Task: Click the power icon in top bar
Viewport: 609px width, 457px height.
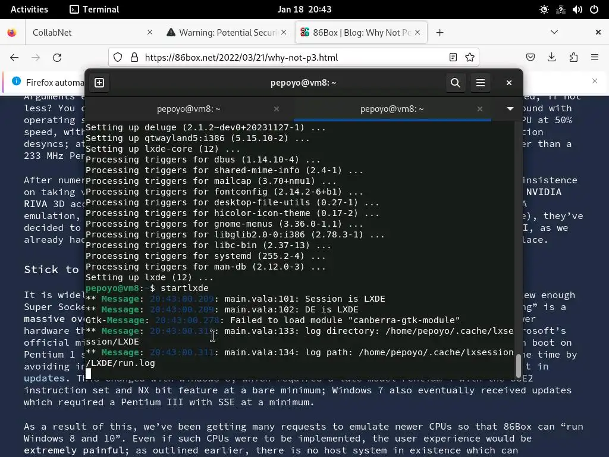Action: click(594, 10)
